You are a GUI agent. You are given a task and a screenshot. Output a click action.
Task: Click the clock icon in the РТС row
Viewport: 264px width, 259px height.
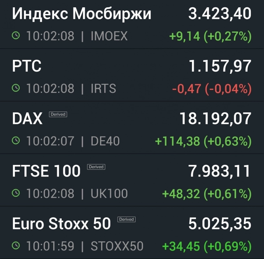coord(16,88)
